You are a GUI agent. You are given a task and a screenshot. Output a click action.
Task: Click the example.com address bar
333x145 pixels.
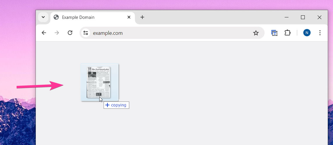click(169, 33)
